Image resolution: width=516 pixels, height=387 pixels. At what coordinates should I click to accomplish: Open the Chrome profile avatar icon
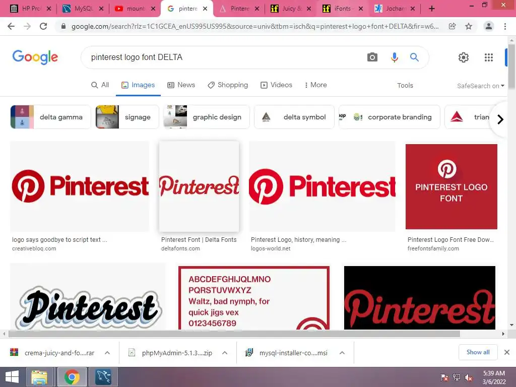click(x=489, y=26)
